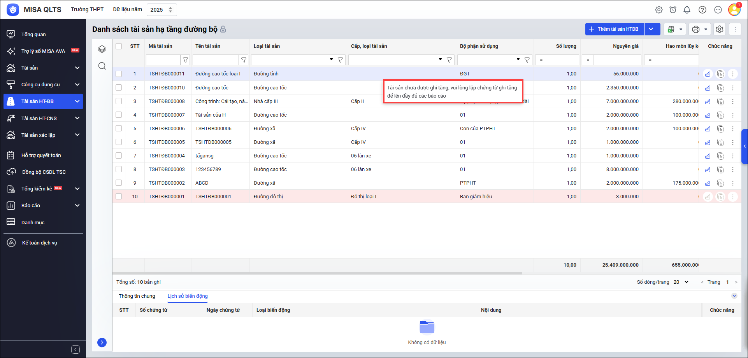748x358 pixels.
Task: Click the Thêm tài sản HTĐB button
Action: point(615,29)
